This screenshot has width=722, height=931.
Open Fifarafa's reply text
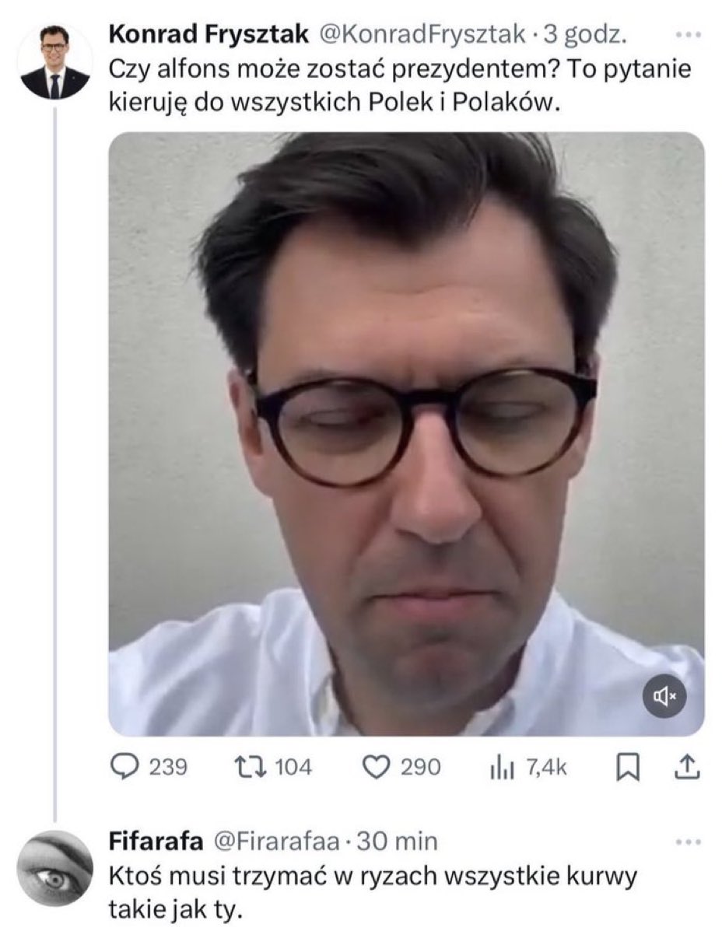click(x=372, y=892)
